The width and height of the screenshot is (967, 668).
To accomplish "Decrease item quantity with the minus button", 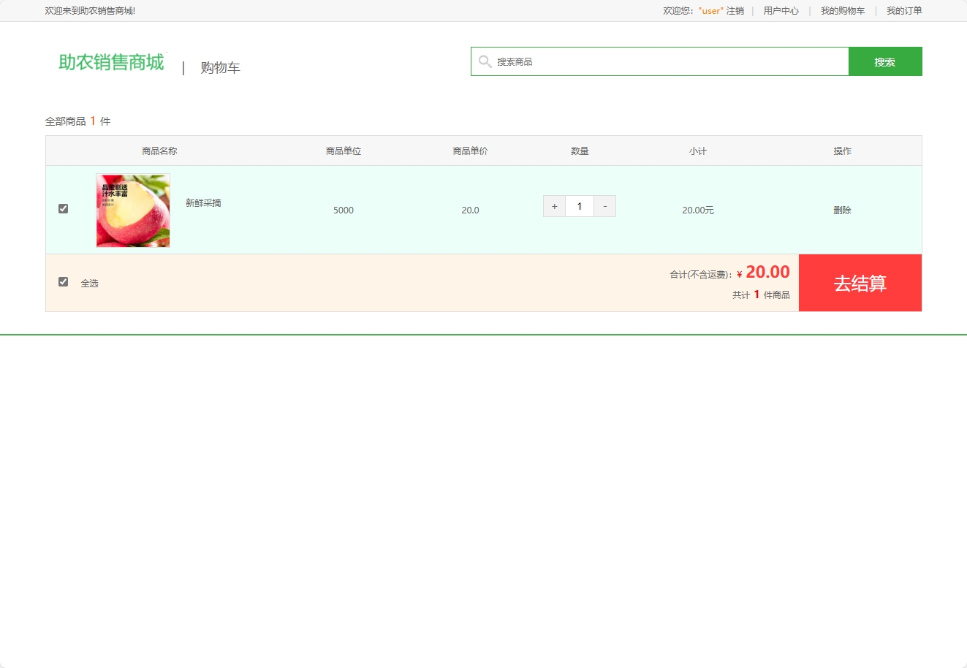I will pyautogui.click(x=604, y=206).
